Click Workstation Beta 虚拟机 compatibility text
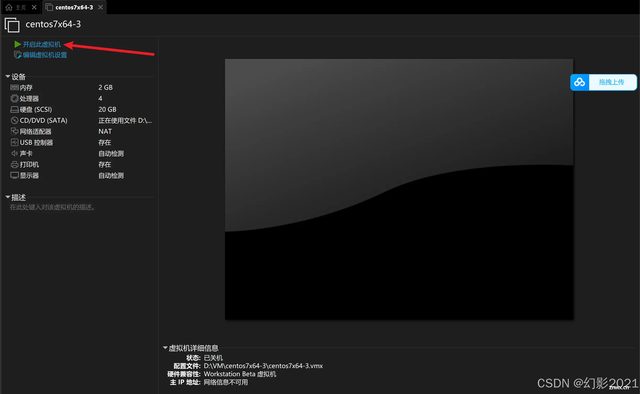640x394 pixels. 240,374
